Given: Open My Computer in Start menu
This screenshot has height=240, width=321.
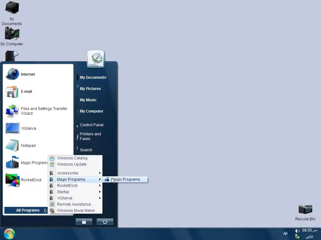Looking at the screenshot, I should pyautogui.click(x=92, y=111).
